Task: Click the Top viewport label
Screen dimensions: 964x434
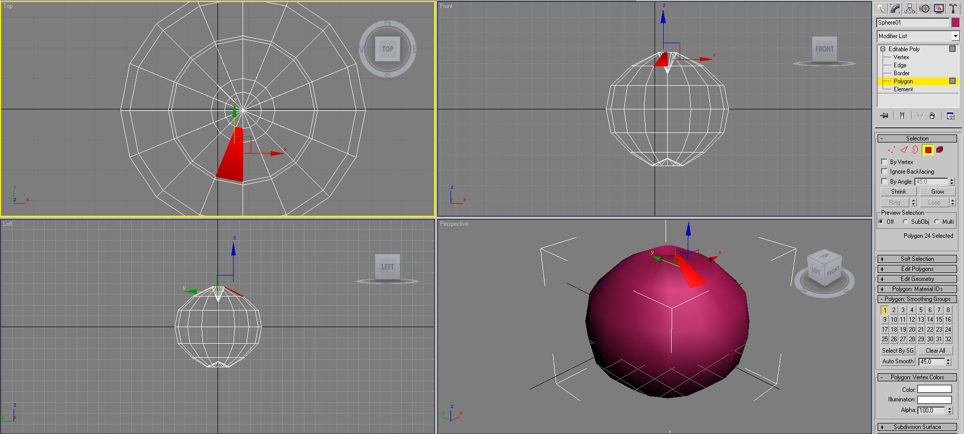Action: click(x=8, y=6)
